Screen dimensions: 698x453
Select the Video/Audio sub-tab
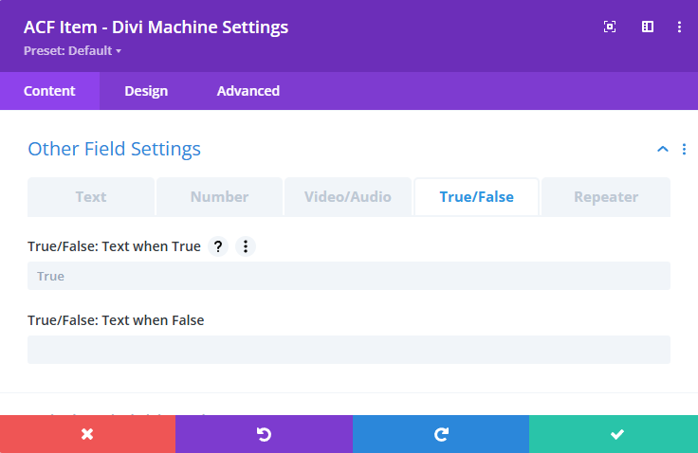[x=348, y=197]
